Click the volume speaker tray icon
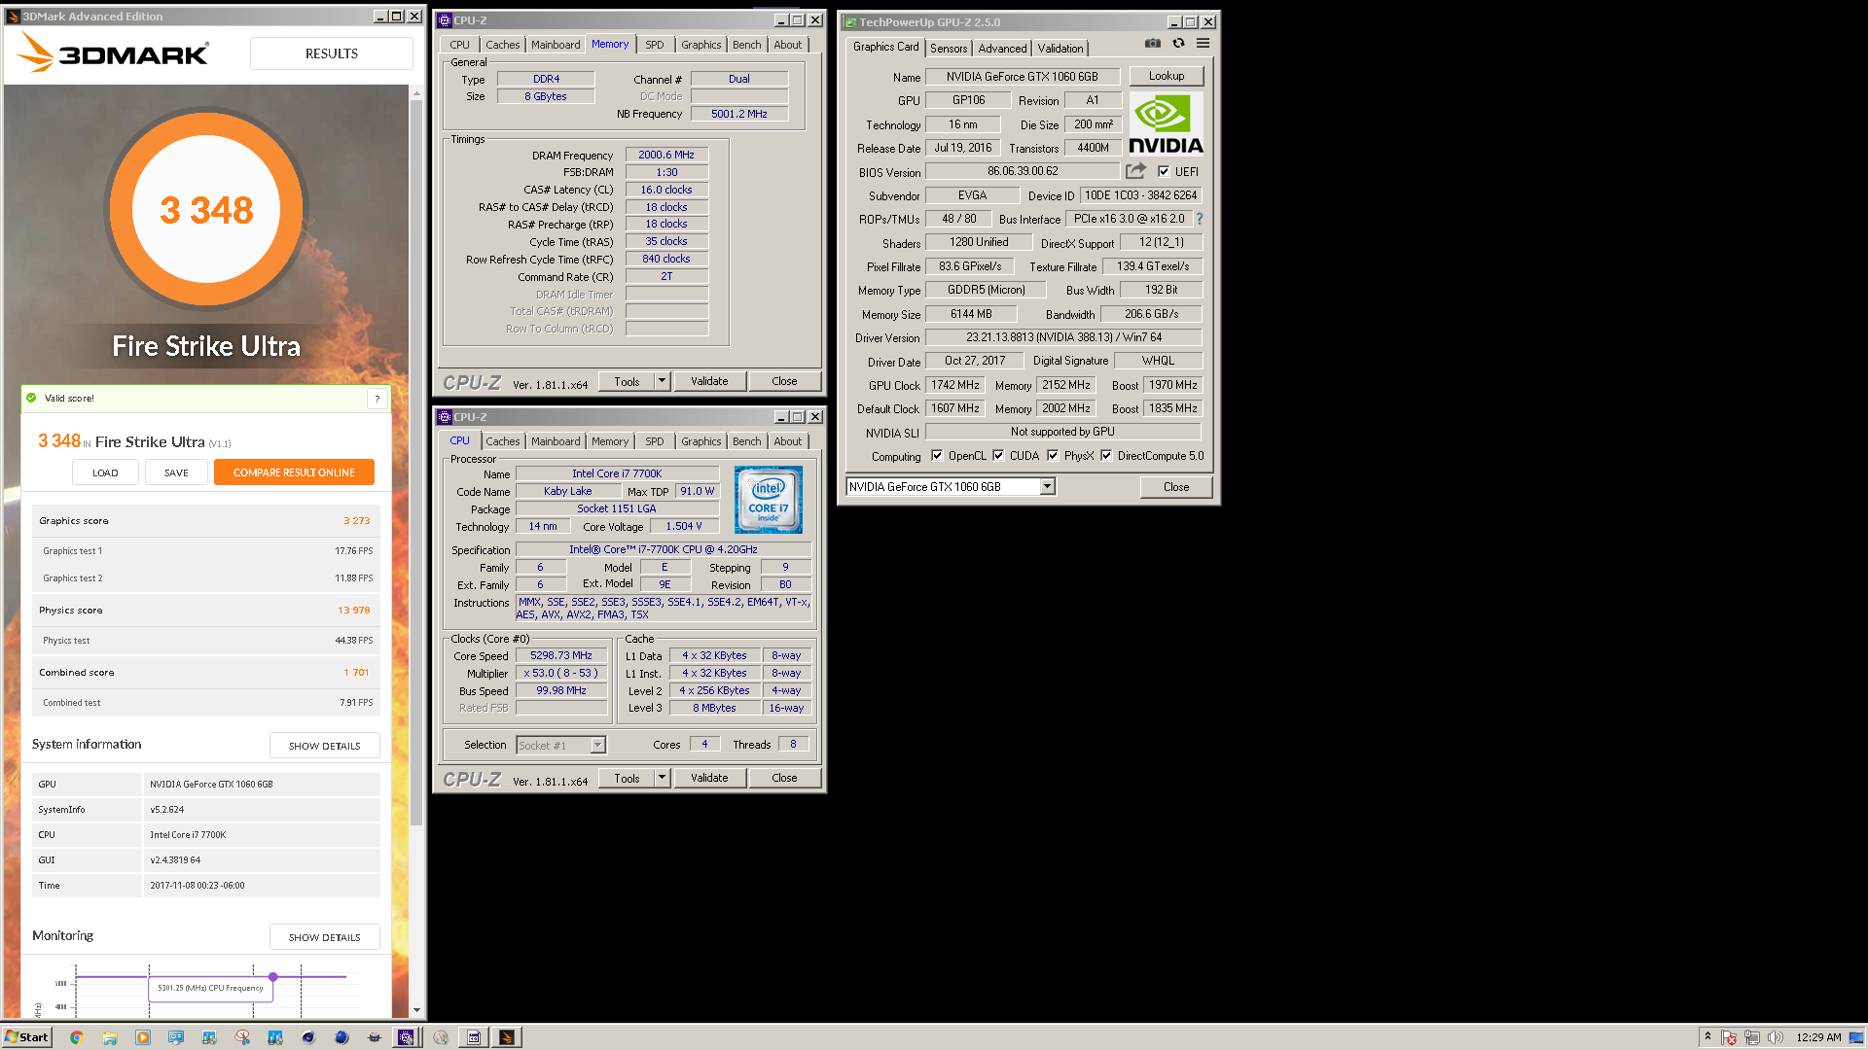The width and height of the screenshot is (1868, 1050). (1776, 1037)
